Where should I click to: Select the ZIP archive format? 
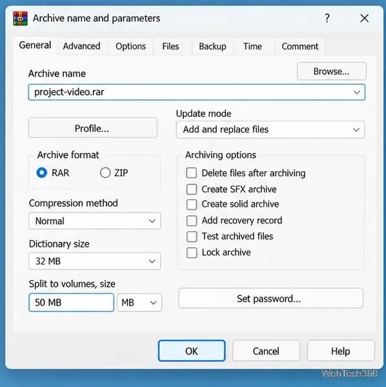pyautogui.click(x=105, y=173)
